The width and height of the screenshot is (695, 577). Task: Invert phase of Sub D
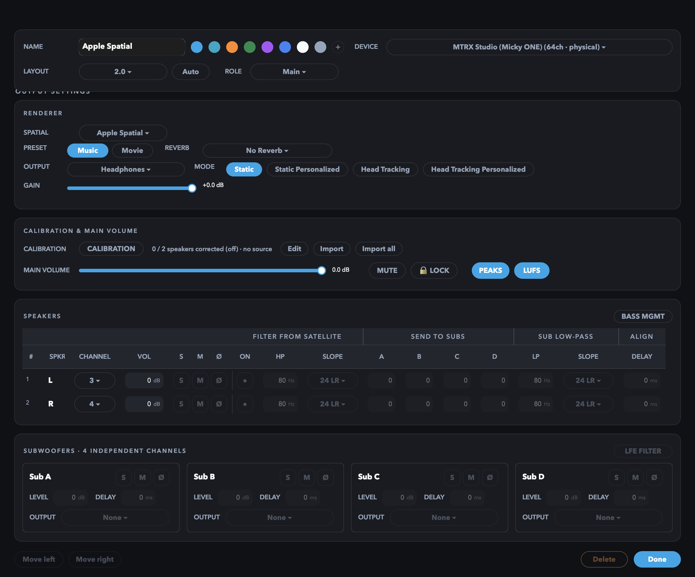654,477
